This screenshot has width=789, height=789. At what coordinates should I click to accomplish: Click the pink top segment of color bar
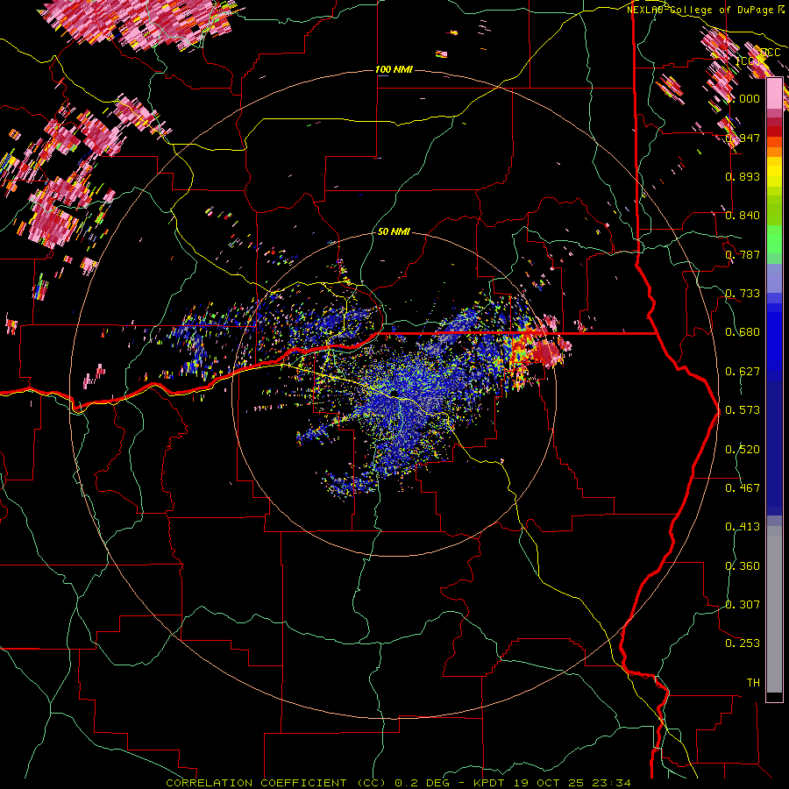(x=774, y=94)
